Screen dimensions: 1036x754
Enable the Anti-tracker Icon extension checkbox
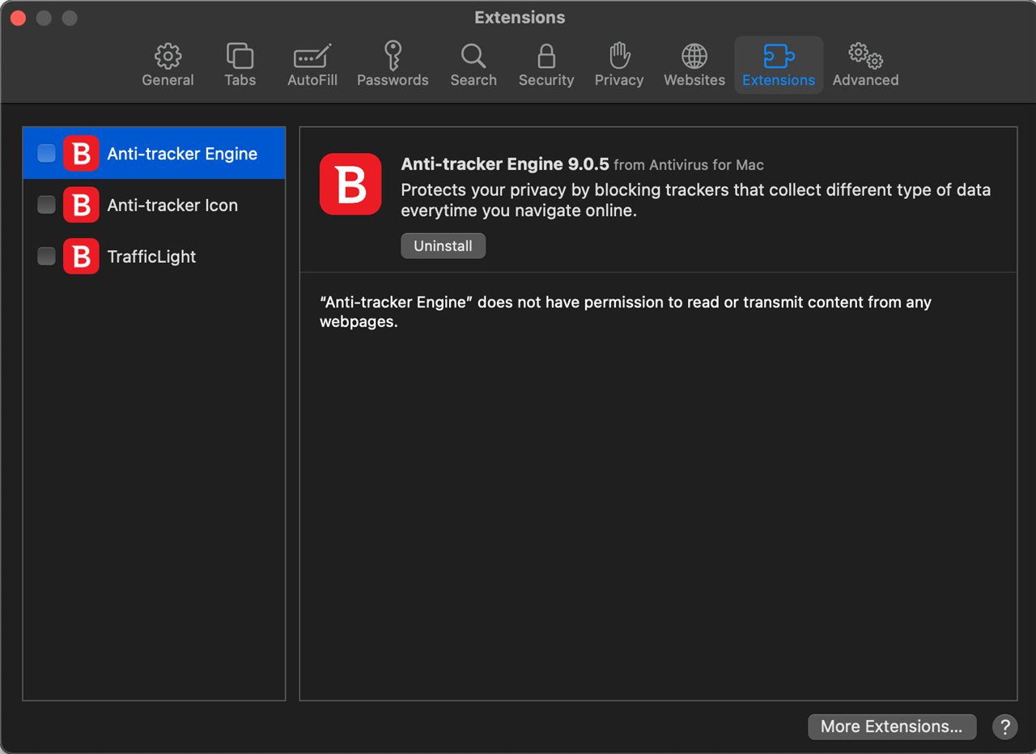pos(47,205)
